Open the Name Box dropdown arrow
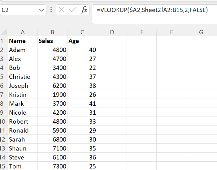The image size is (217, 170). pos(41,10)
